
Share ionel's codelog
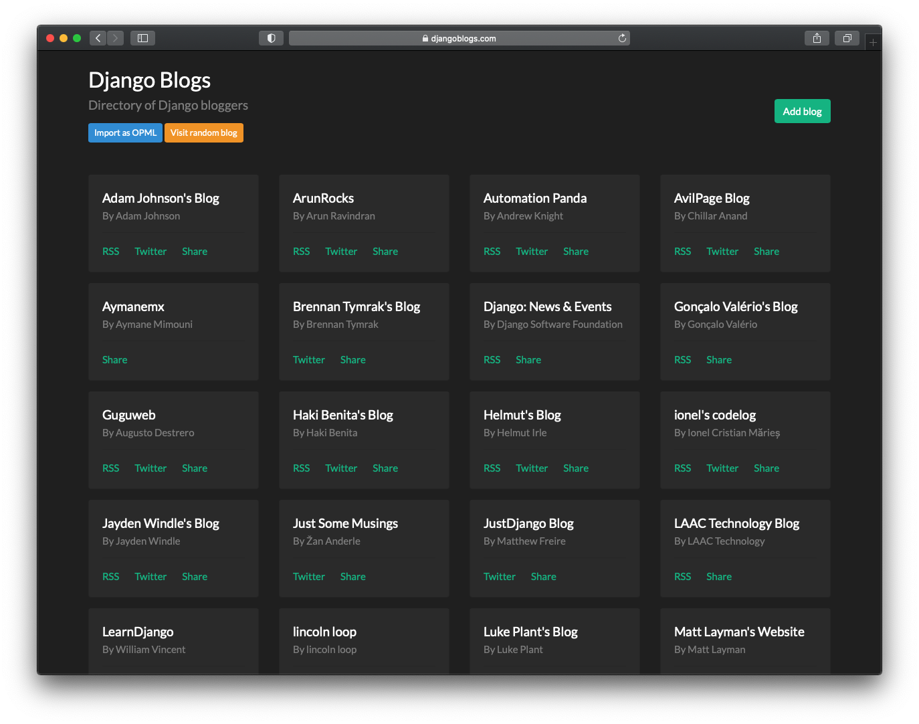point(767,468)
